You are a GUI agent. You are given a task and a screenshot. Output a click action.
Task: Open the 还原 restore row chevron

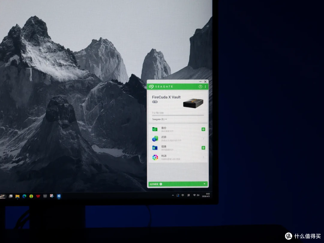[x=203, y=138]
